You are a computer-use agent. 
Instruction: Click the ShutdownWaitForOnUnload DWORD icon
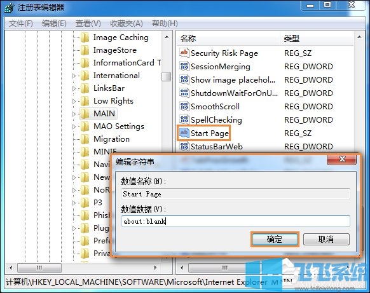(x=184, y=93)
